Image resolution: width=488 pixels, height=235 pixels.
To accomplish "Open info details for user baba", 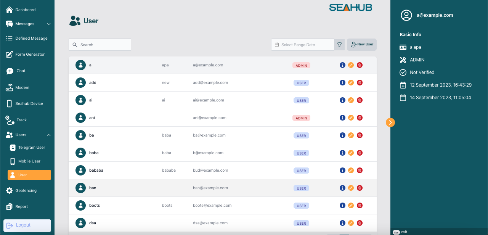I will [342, 153].
